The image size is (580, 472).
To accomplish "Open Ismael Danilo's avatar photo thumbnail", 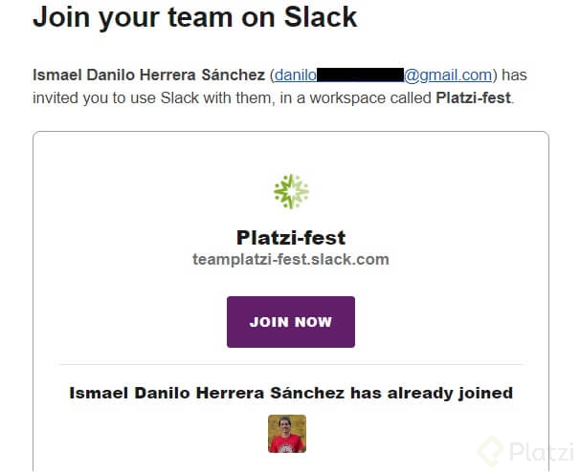I will 287,434.
